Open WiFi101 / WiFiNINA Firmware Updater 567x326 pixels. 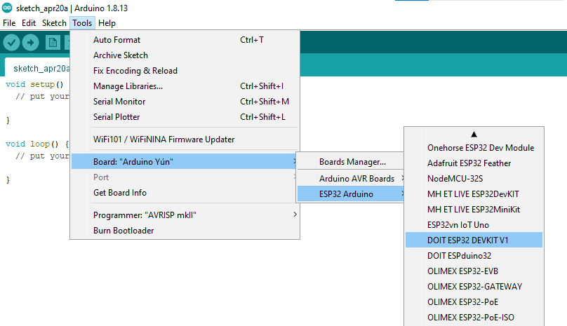[185, 140]
